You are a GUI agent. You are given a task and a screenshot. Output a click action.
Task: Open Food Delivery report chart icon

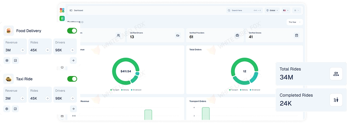coord(15,60)
